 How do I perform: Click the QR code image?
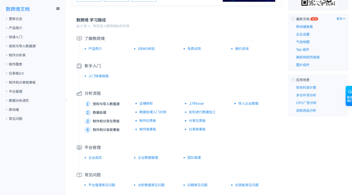pos(318,3)
